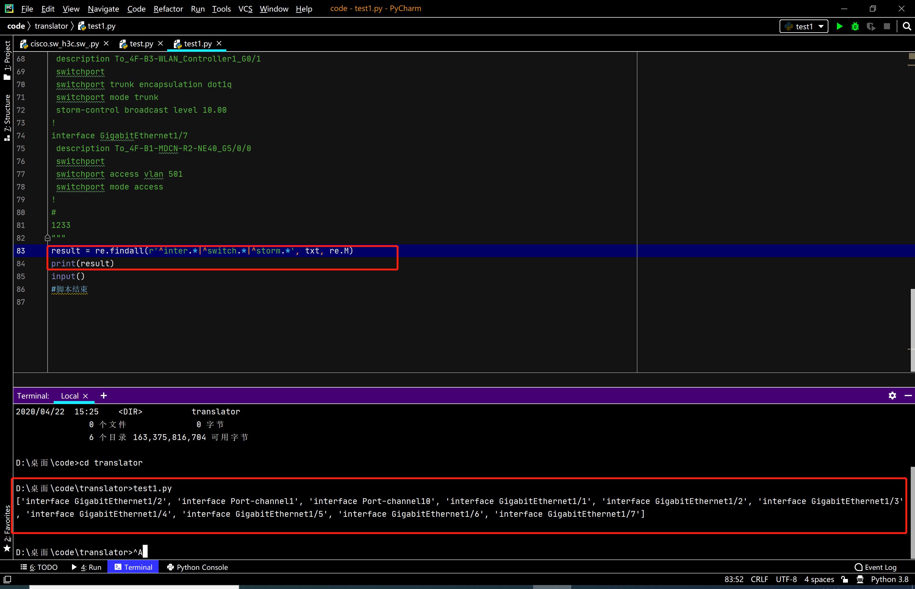Click the code breadcrumb

coord(16,26)
